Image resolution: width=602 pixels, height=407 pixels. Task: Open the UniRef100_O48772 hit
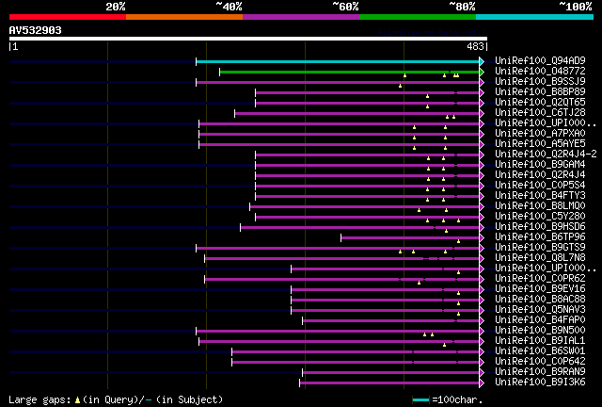[x=540, y=71]
